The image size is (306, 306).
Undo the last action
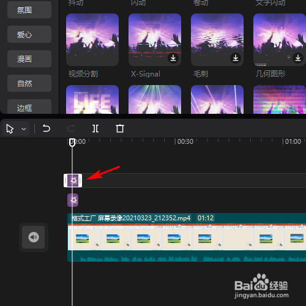[47, 129]
